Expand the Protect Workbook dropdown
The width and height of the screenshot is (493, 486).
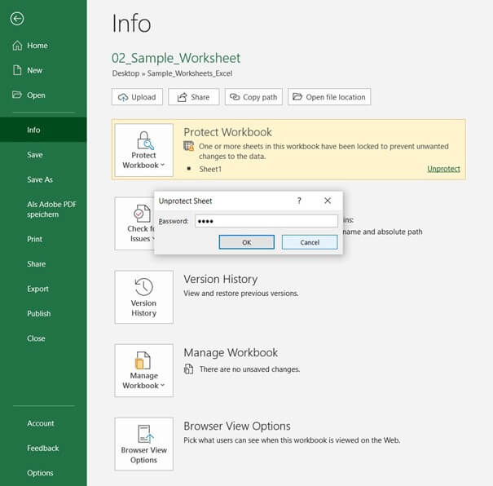(143, 150)
